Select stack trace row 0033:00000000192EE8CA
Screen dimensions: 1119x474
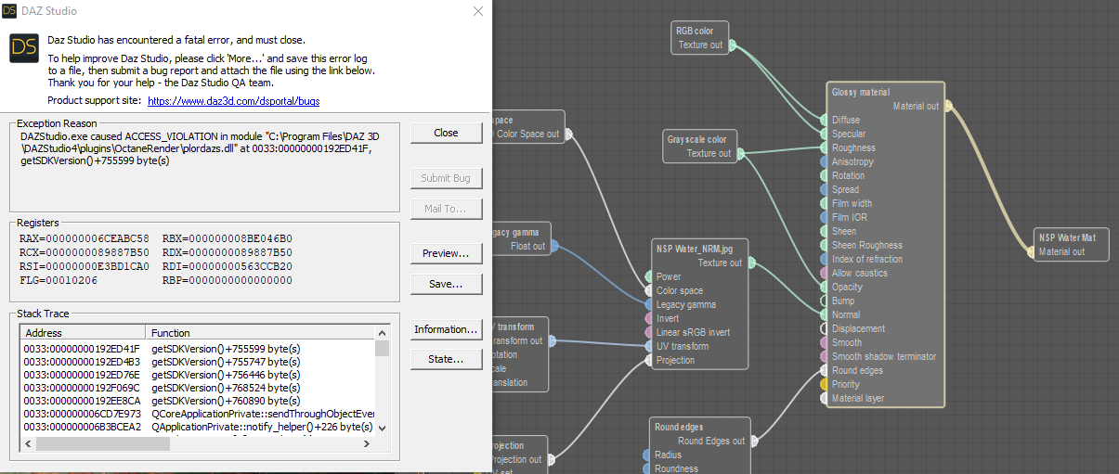pos(197,400)
